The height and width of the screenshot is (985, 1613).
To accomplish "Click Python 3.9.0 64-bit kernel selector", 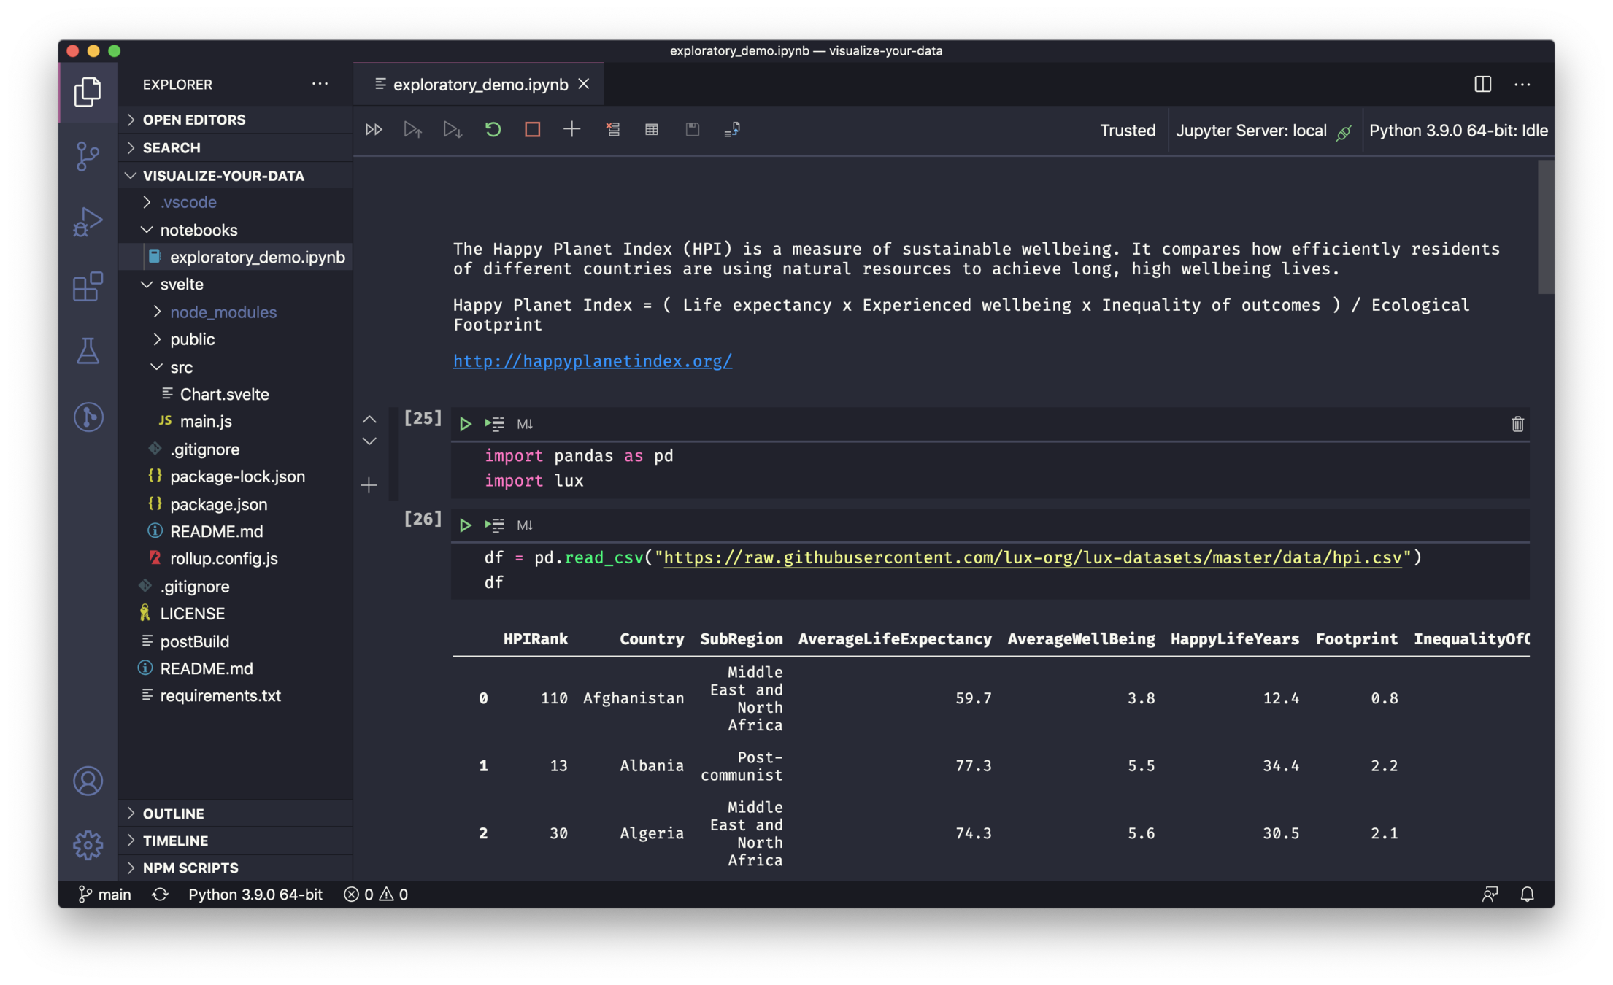I will (x=1458, y=131).
